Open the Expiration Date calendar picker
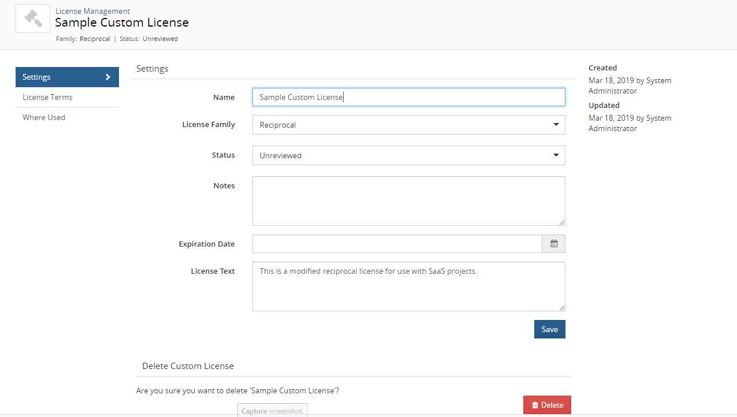This screenshot has width=737, height=417. pyautogui.click(x=553, y=244)
